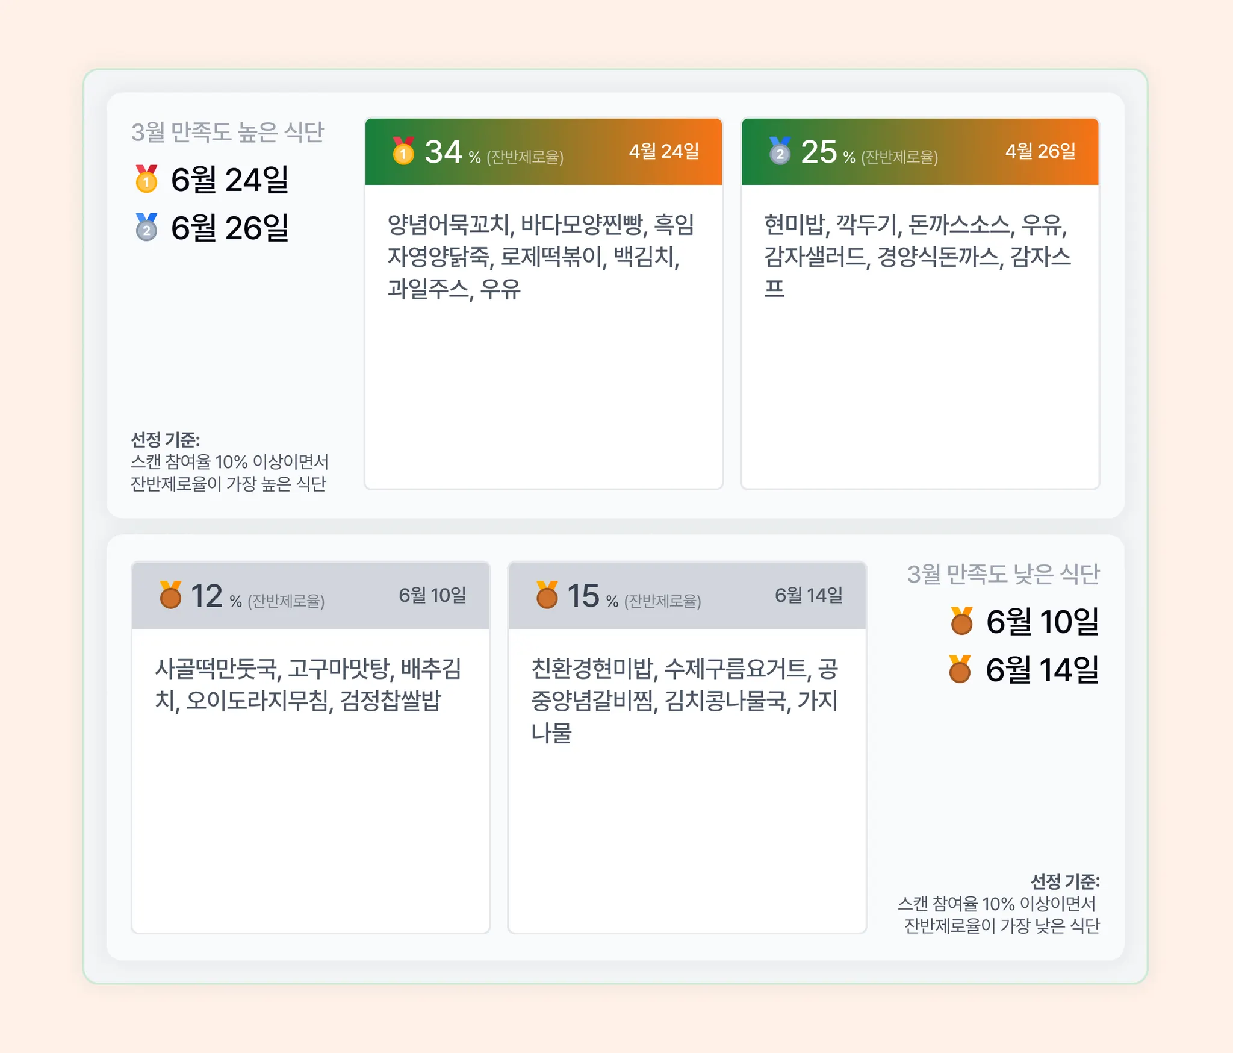Click the 3월 만족도 높은 식단 heading
1233x1053 pixels.
(228, 132)
